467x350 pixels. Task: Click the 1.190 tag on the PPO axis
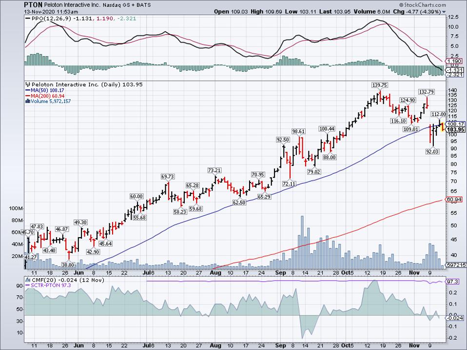[454, 61]
